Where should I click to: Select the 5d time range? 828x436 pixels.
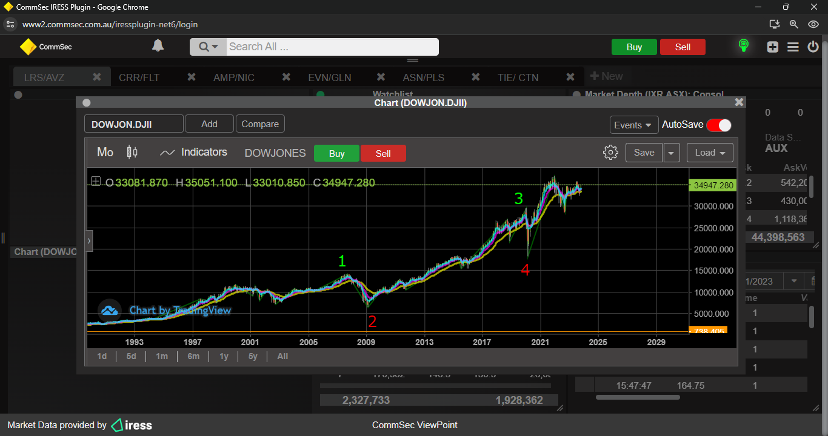(132, 356)
